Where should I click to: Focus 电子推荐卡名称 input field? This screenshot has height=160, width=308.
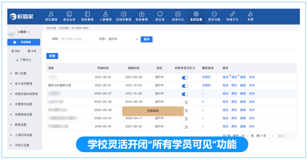[x=76, y=39]
